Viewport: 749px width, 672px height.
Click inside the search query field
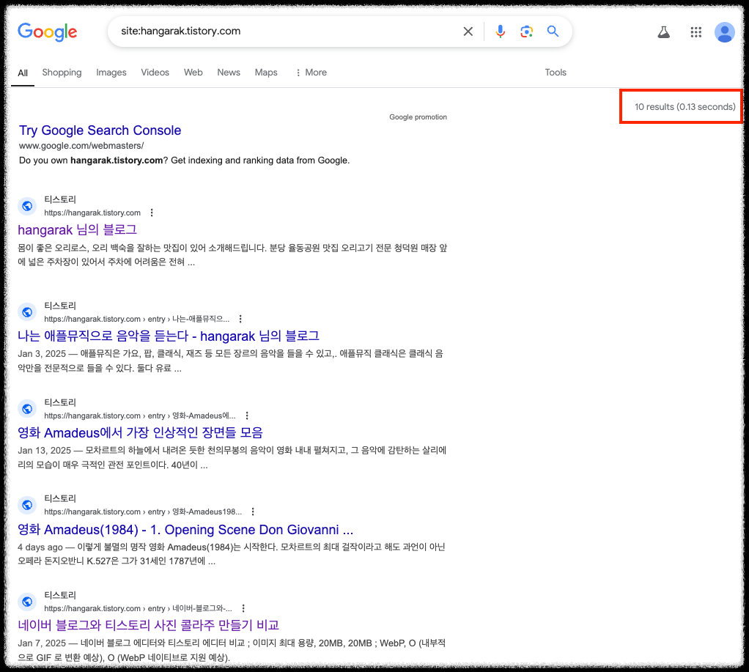click(287, 32)
